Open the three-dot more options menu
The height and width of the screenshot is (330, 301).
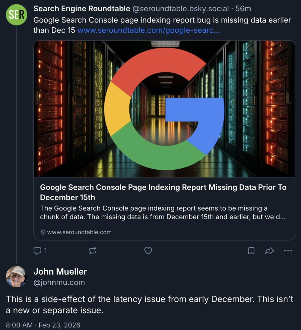[x=288, y=251]
